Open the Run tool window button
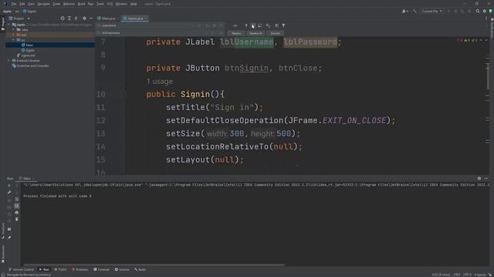This screenshot has height=277, width=494. coord(44,269)
